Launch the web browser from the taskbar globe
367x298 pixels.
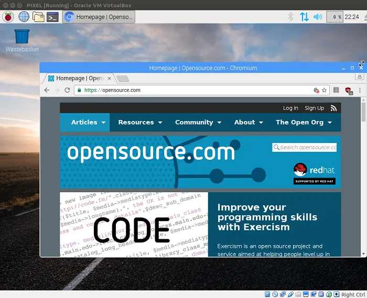[24, 17]
